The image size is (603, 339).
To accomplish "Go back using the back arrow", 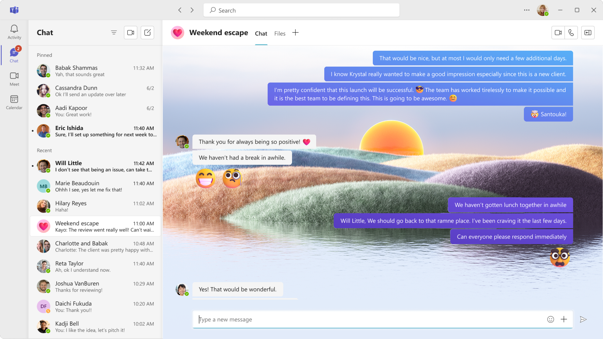I will pos(180,10).
